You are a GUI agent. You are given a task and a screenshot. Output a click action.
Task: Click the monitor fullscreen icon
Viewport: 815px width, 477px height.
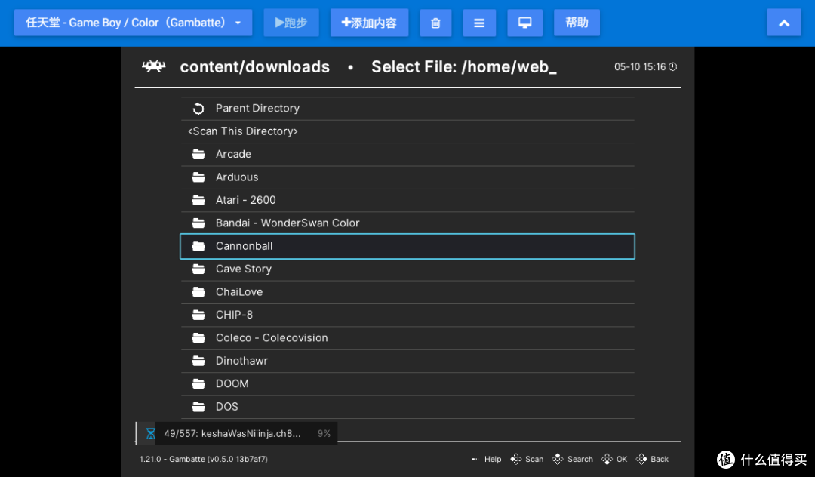pyautogui.click(x=525, y=23)
